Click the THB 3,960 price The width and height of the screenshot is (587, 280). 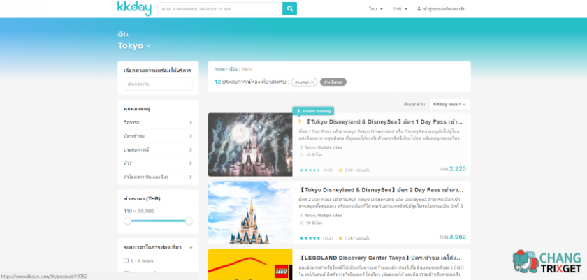453,237
